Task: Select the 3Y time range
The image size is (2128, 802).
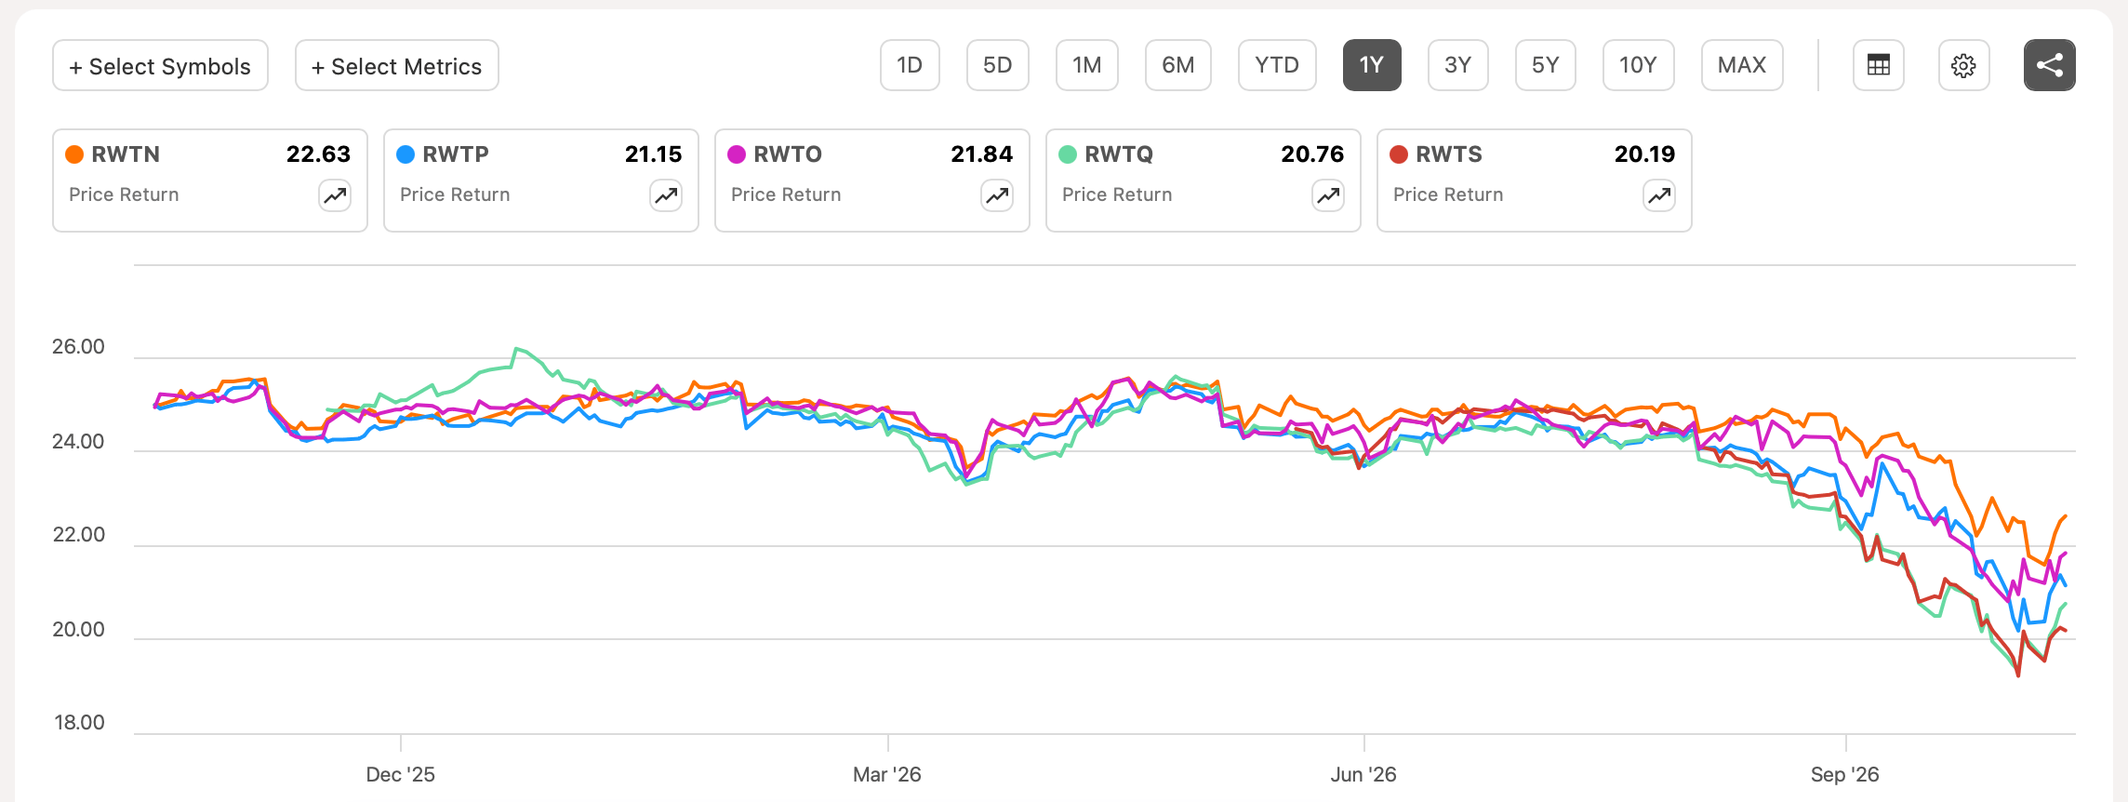Action: [x=1457, y=65]
